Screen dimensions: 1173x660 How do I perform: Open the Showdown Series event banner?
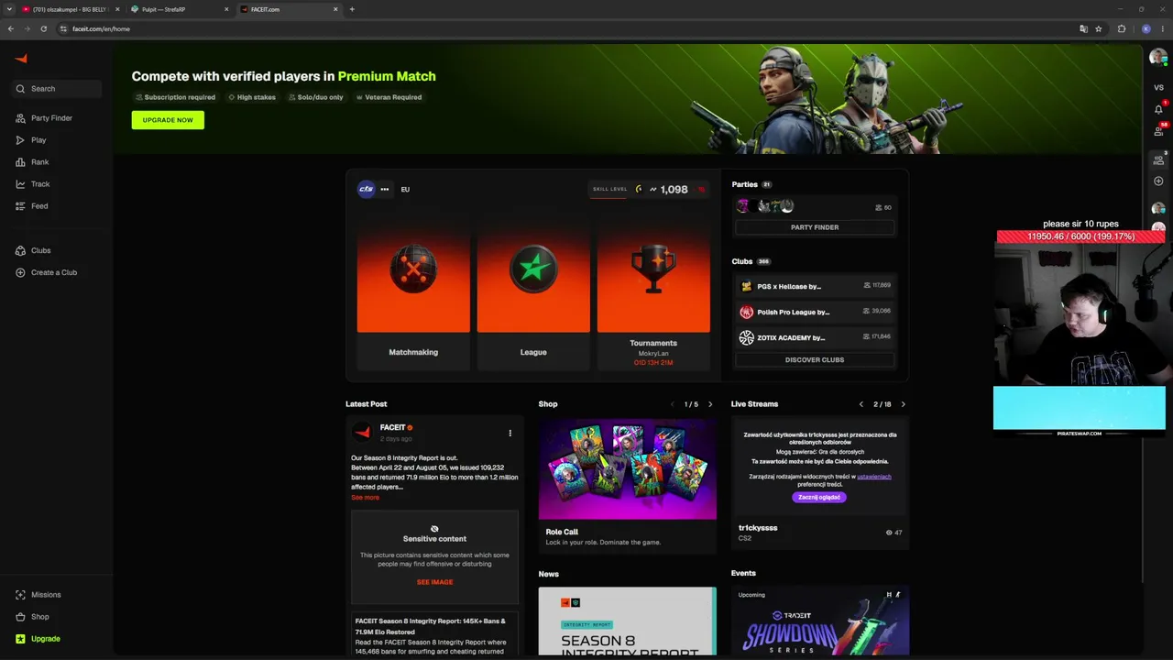point(820,621)
